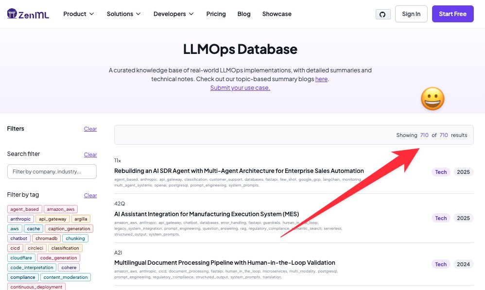This screenshot has height=290, width=485.
Task: Toggle the argilla tag filter
Action: tap(81, 219)
